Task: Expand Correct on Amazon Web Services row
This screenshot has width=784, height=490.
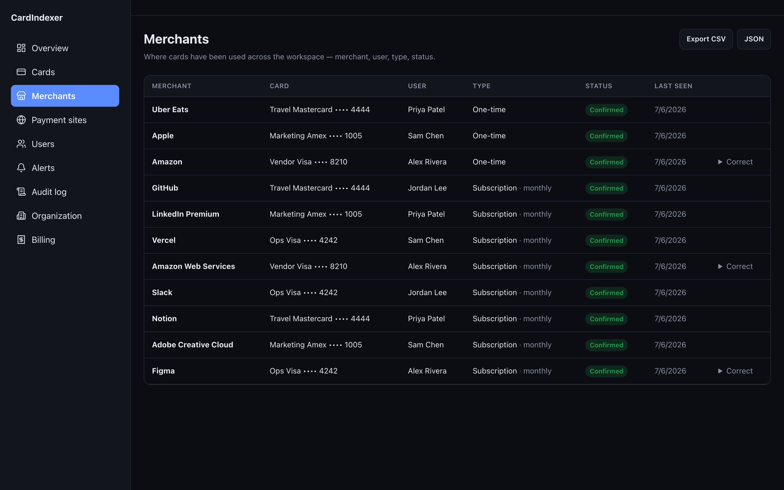Action: point(735,267)
